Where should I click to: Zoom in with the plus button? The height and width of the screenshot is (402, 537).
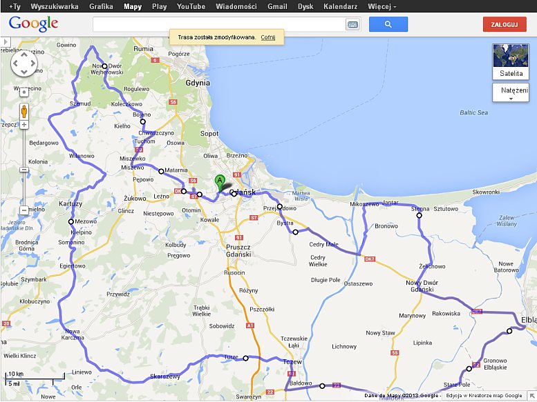[24, 125]
